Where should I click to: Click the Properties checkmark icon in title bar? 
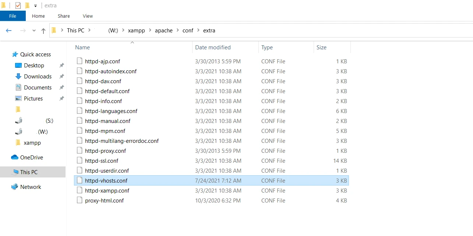pos(18,6)
